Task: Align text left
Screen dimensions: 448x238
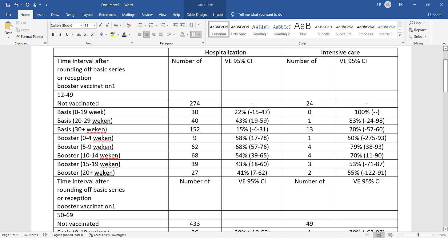Action: pos(140,34)
